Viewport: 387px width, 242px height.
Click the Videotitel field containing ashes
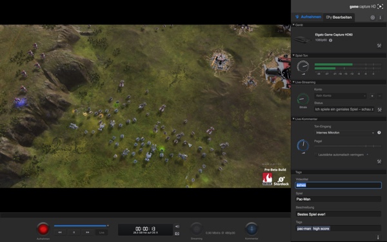(x=338, y=185)
